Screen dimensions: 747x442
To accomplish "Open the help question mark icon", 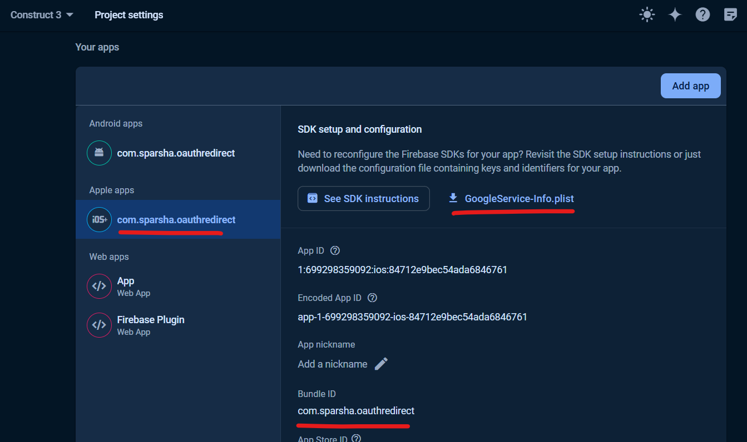I will click(703, 15).
